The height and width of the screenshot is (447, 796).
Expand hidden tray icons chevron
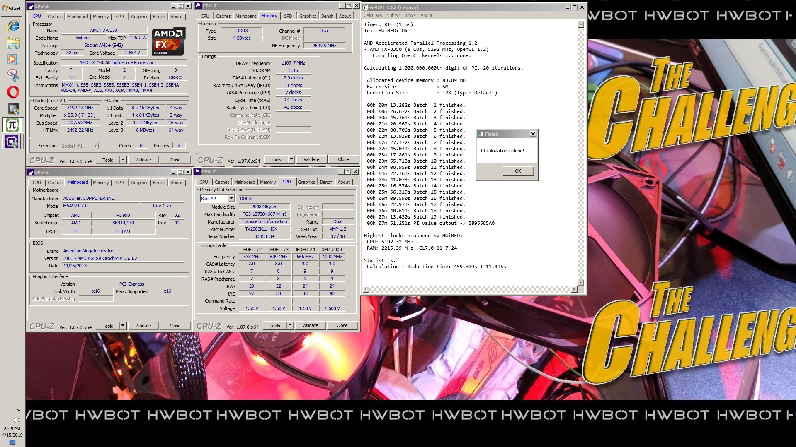click(x=18, y=410)
